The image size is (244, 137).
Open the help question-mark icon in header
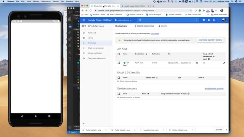[x=209, y=20]
